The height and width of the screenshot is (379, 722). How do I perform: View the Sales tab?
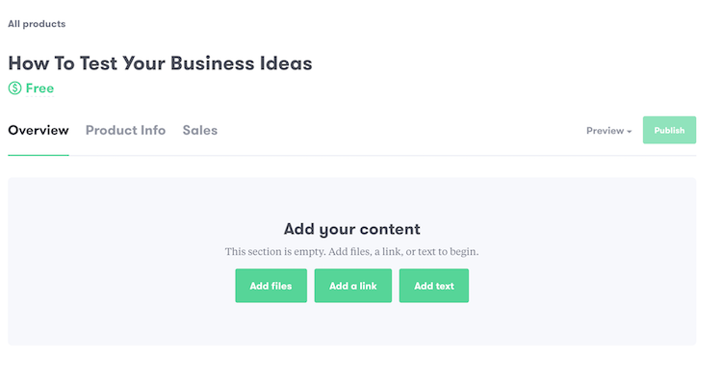coord(200,130)
